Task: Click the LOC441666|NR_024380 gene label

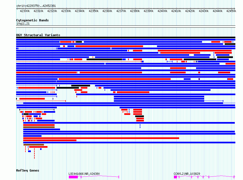Action: point(84,174)
